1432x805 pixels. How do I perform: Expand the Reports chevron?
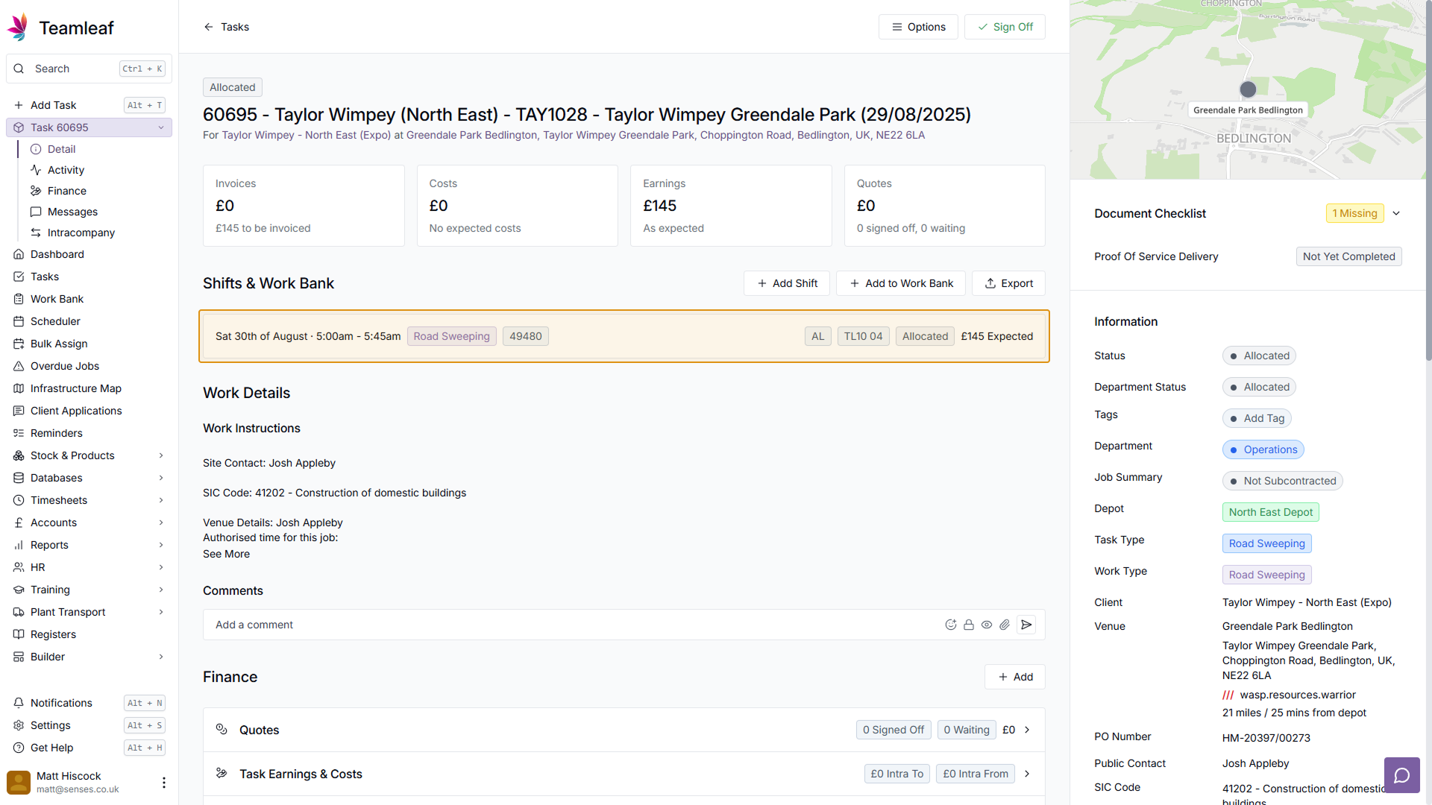tap(161, 545)
